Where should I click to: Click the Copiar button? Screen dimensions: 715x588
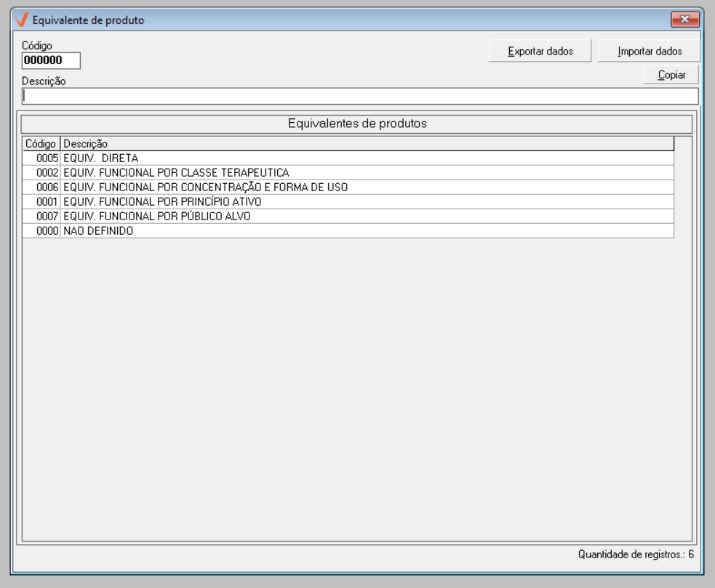(671, 75)
